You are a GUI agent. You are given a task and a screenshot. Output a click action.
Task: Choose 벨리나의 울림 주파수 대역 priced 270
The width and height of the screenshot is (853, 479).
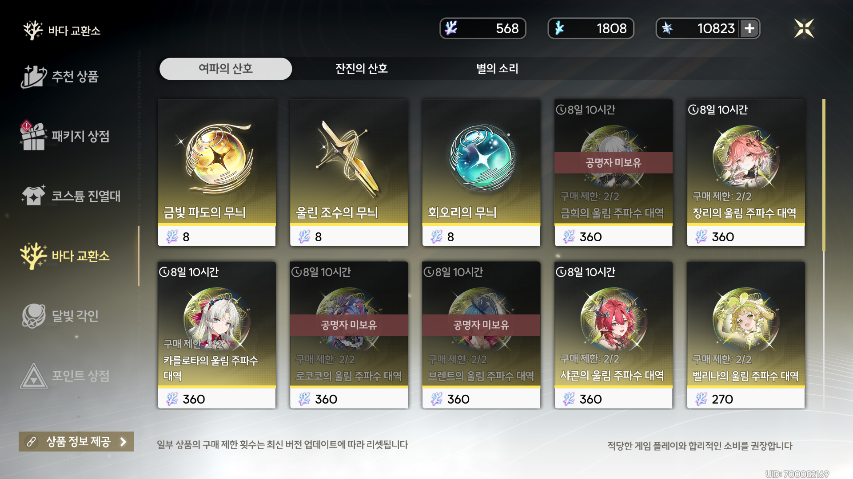coord(745,335)
